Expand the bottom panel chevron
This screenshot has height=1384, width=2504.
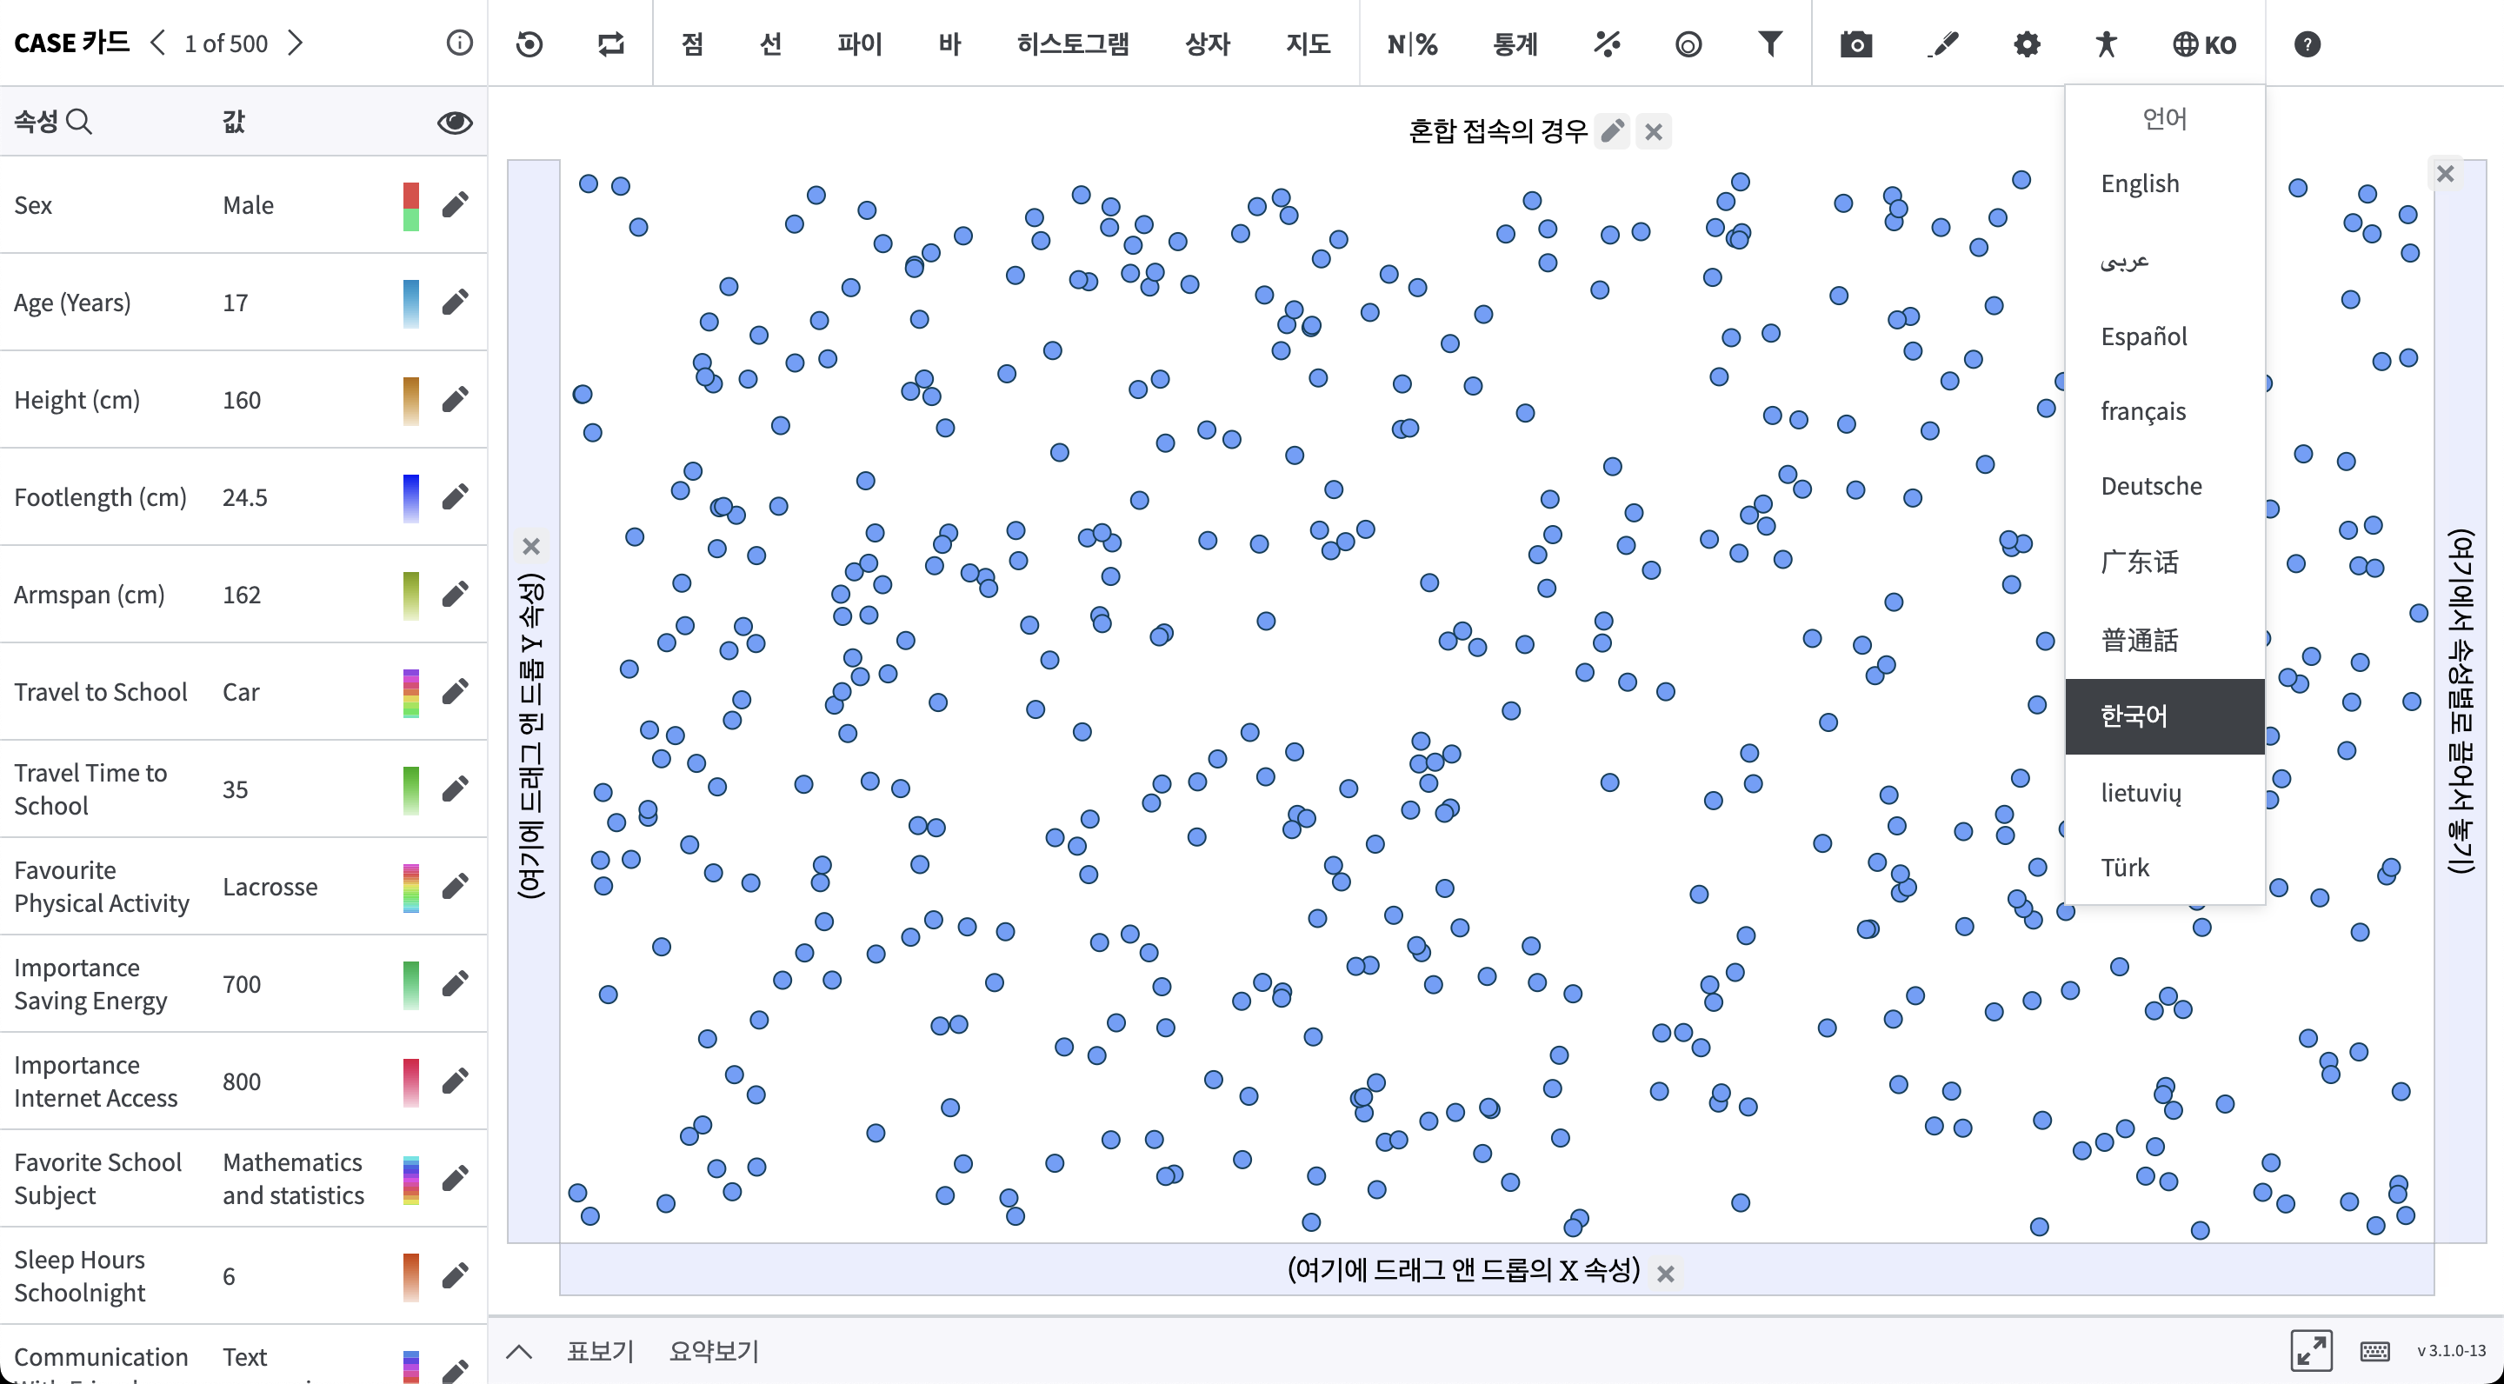(x=519, y=1351)
